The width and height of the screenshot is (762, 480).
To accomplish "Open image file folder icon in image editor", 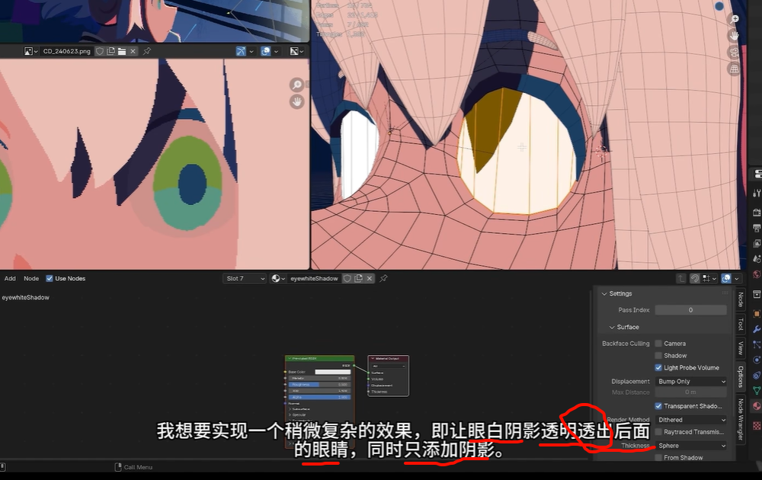I will [x=121, y=51].
